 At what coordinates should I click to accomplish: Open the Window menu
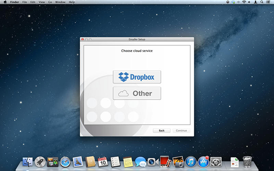(x=60, y=2)
